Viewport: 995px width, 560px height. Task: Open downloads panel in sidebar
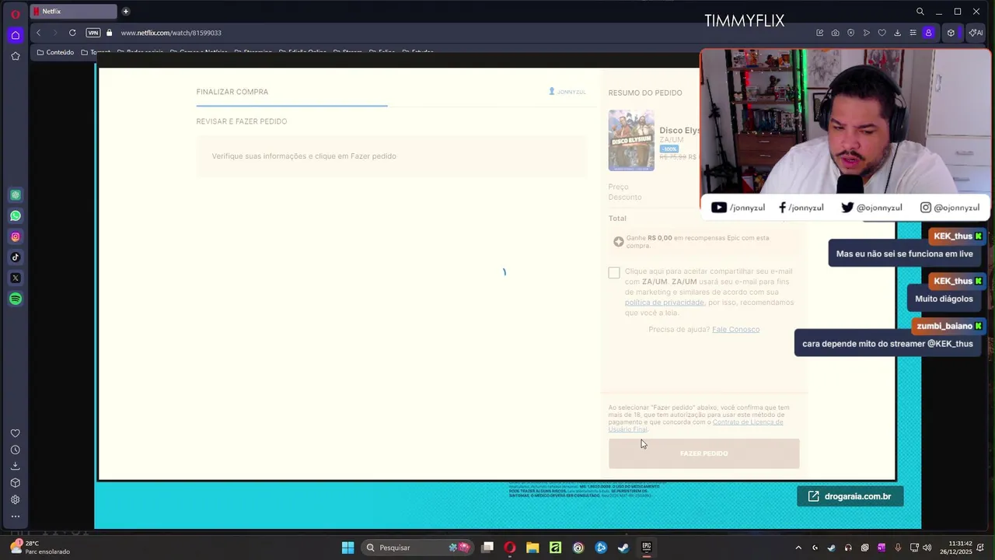(x=15, y=466)
